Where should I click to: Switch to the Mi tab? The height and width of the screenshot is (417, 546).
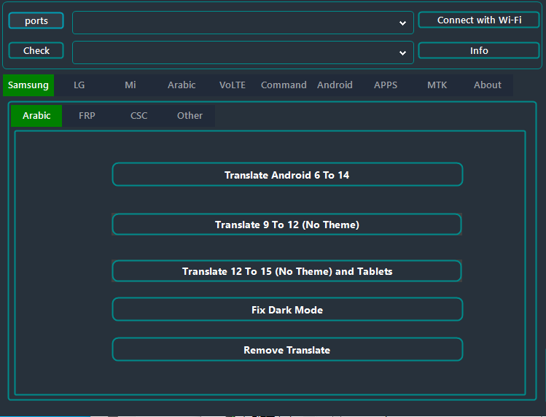[x=130, y=85]
